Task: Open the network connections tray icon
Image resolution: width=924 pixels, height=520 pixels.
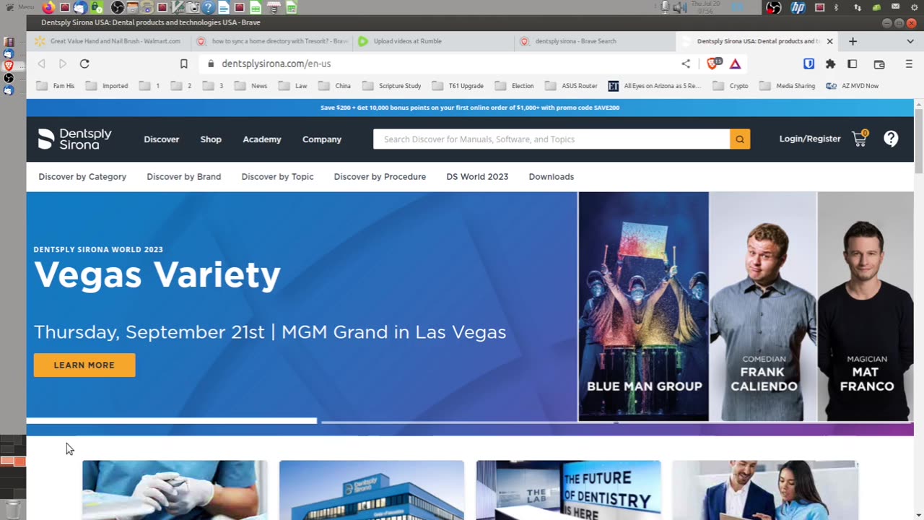Action: [857, 7]
